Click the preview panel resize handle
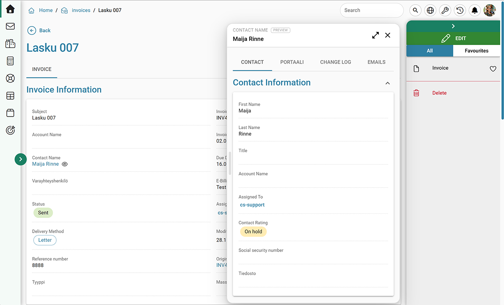Screen dimensions: 504x305 (230, 163)
